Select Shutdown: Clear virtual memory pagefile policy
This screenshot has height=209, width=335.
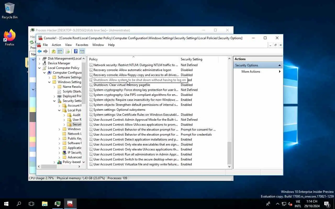pos(122,85)
